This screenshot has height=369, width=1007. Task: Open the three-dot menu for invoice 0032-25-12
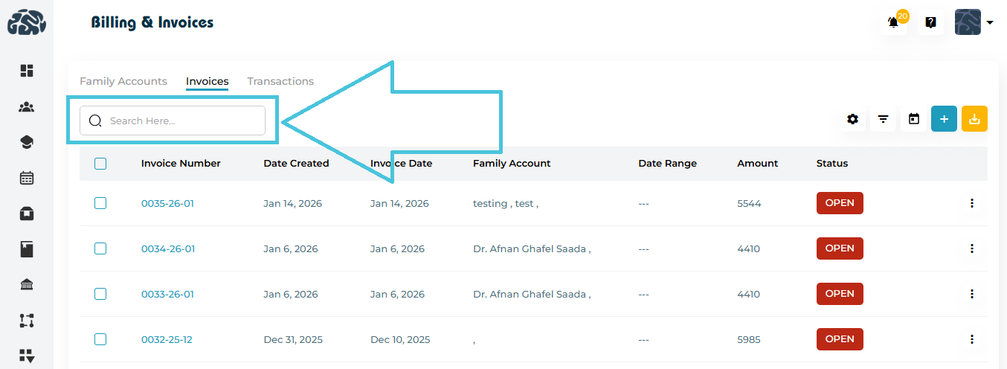971,339
